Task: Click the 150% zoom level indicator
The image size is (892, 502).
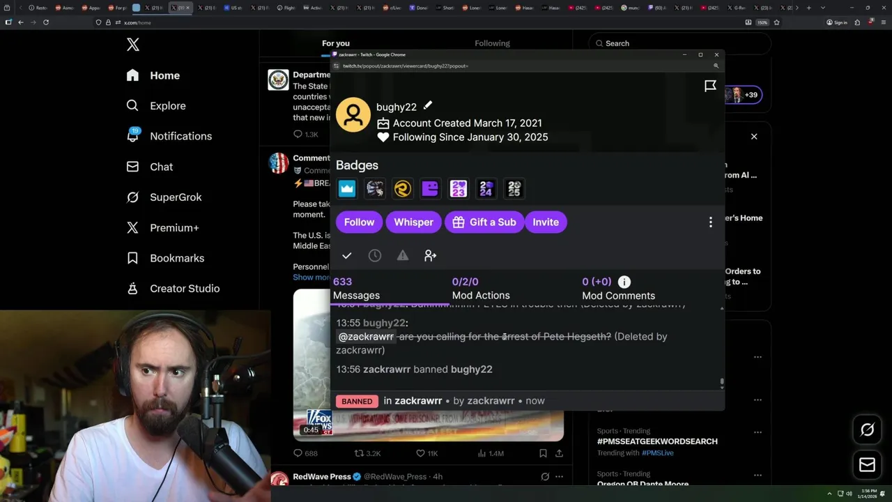Action: pos(762,22)
